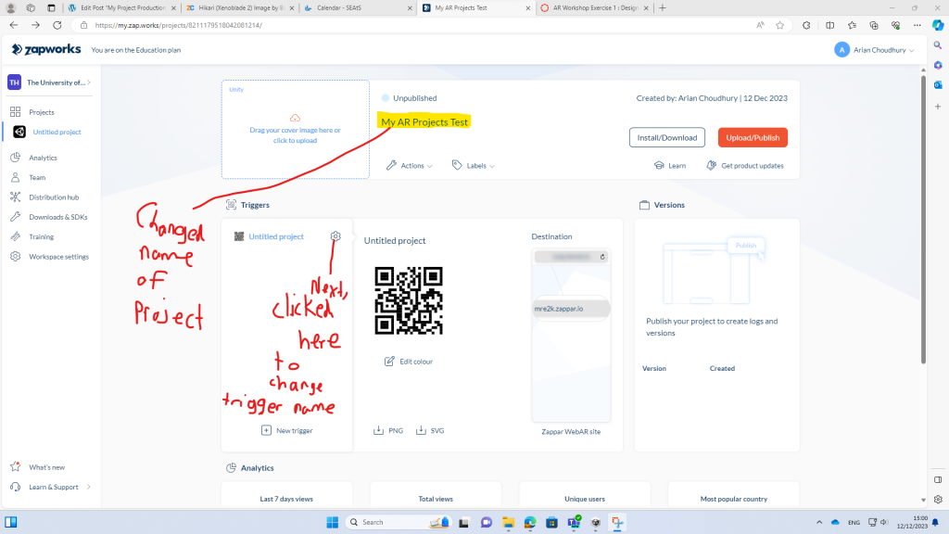
Task: Click Edit colour under QR code
Action: (x=409, y=361)
